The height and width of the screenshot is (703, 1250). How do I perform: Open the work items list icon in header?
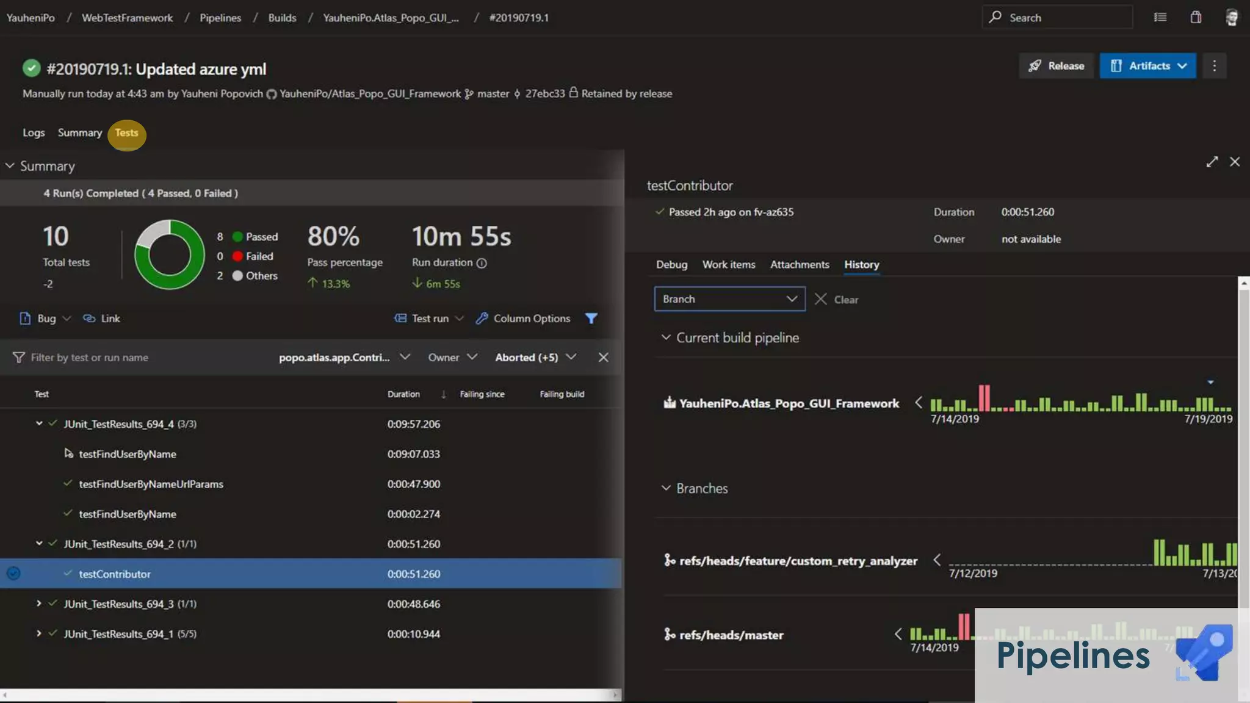(1160, 17)
